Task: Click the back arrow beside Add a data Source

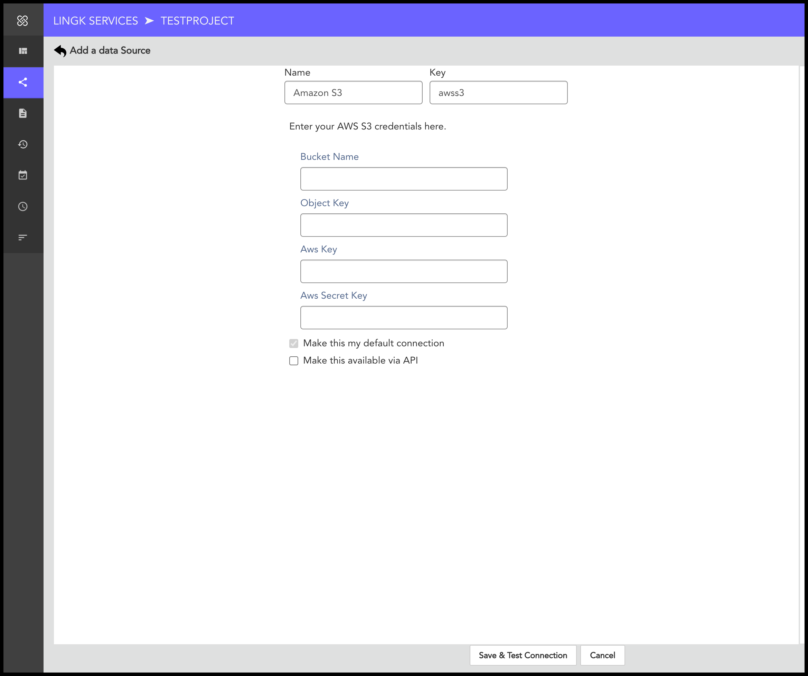Action: coord(60,50)
